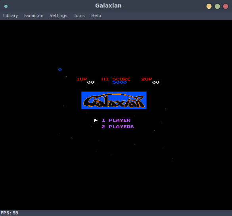The width and height of the screenshot is (232, 216).
Task: Click the Galaxian window title
Action: coord(108,6)
